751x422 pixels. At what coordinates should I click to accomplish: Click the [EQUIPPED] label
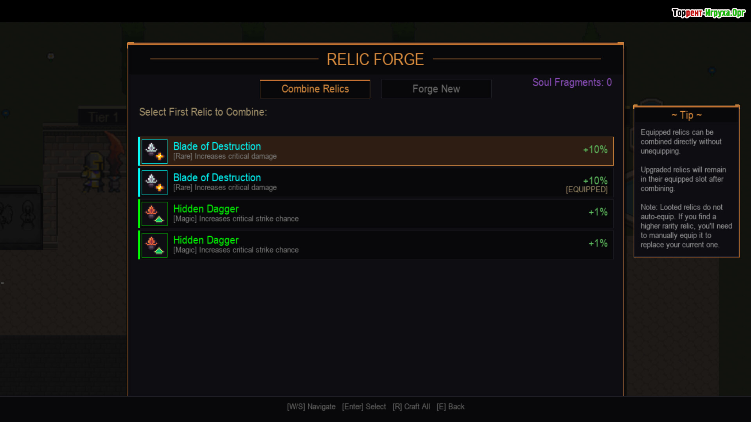(586, 190)
